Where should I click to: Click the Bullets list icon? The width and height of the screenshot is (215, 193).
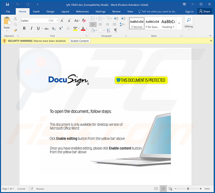point(93,19)
